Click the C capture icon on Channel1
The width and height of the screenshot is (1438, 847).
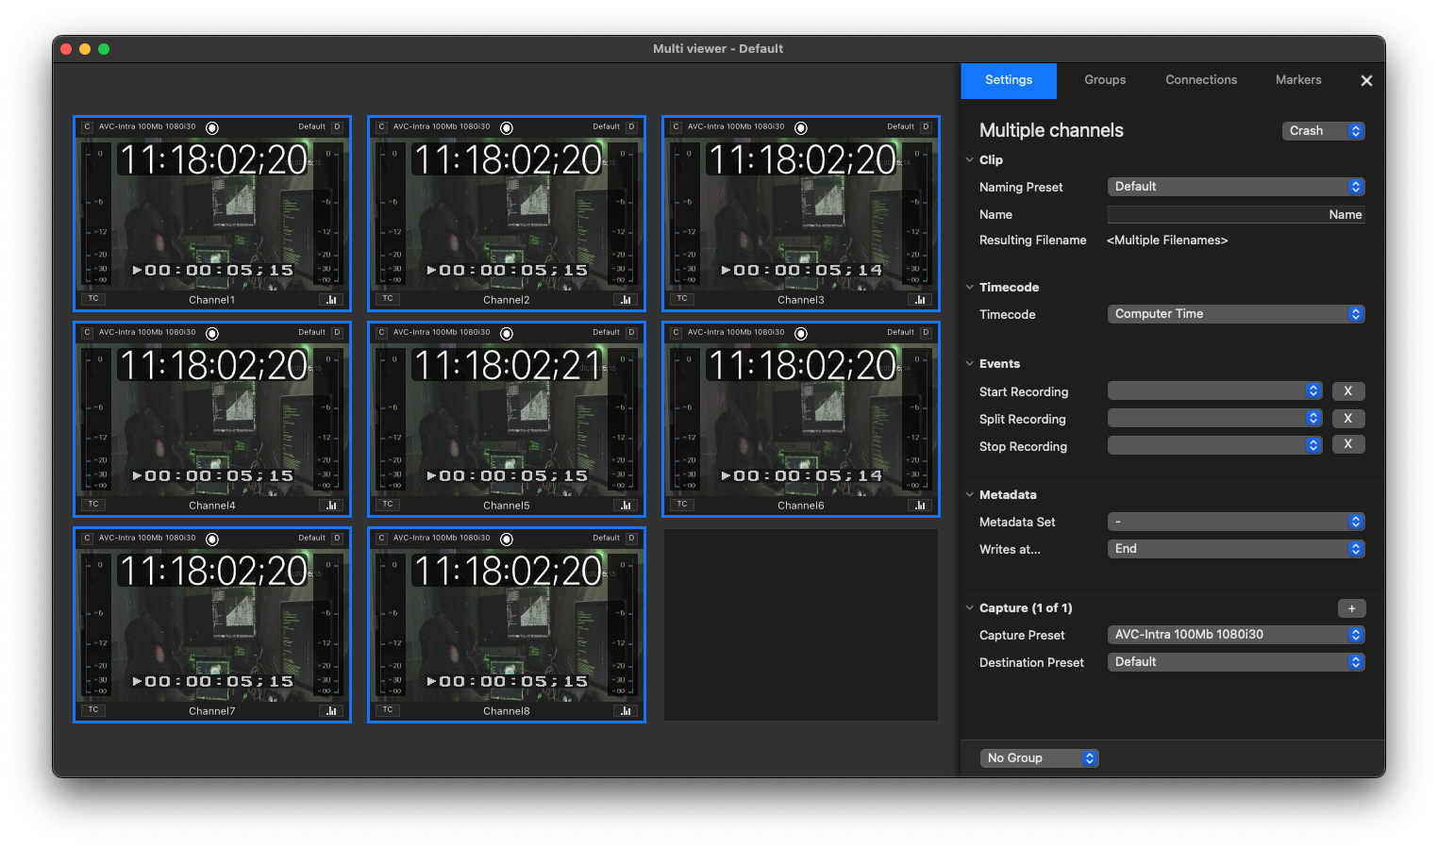[87, 127]
